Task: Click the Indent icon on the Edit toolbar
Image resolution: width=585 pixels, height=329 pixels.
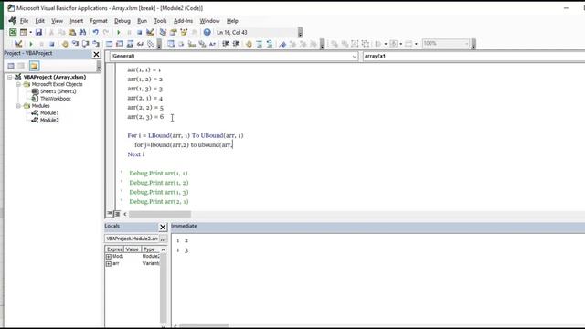Action: 226,44
